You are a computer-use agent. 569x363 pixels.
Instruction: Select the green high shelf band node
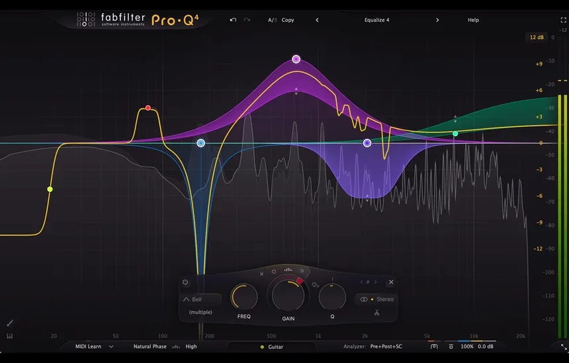(x=455, y=134)
